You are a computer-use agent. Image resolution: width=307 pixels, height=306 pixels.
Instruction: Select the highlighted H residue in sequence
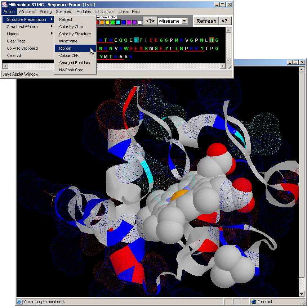click(136, 40)
